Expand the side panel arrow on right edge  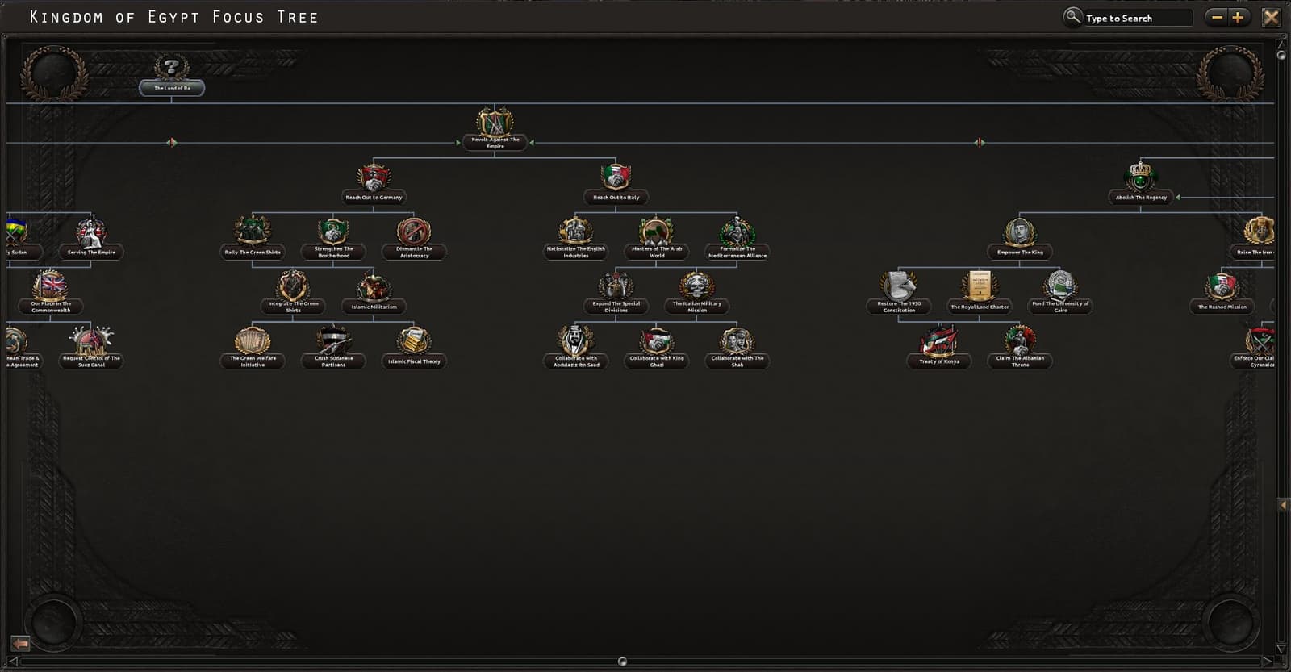[1283, 504]
